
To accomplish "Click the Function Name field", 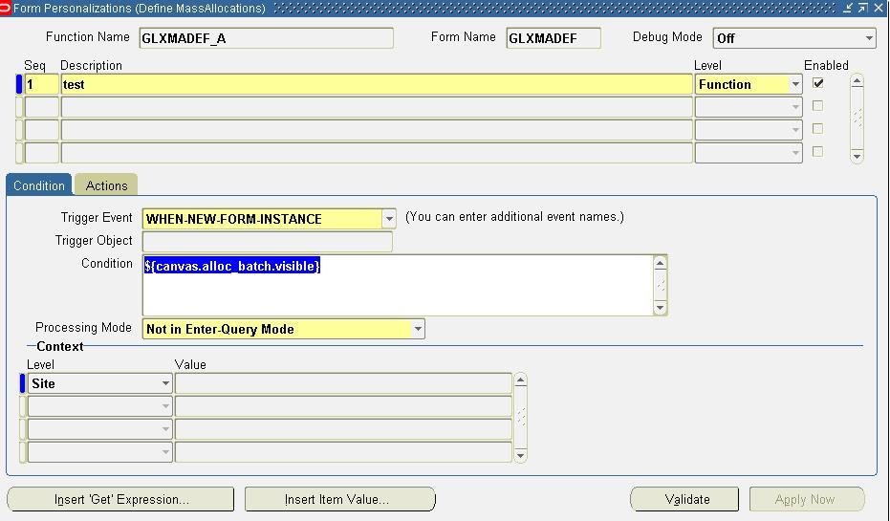I will [x=266, y=38].
